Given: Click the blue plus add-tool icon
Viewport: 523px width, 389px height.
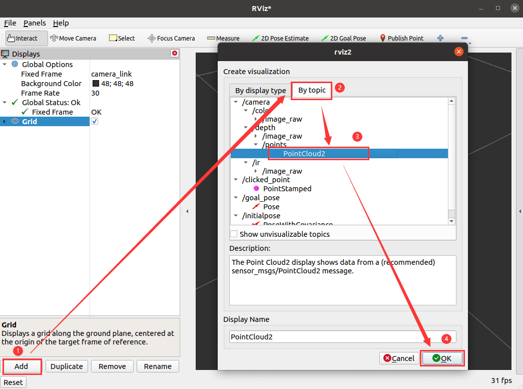Looking at the screenshot, I should click(440, 38).
